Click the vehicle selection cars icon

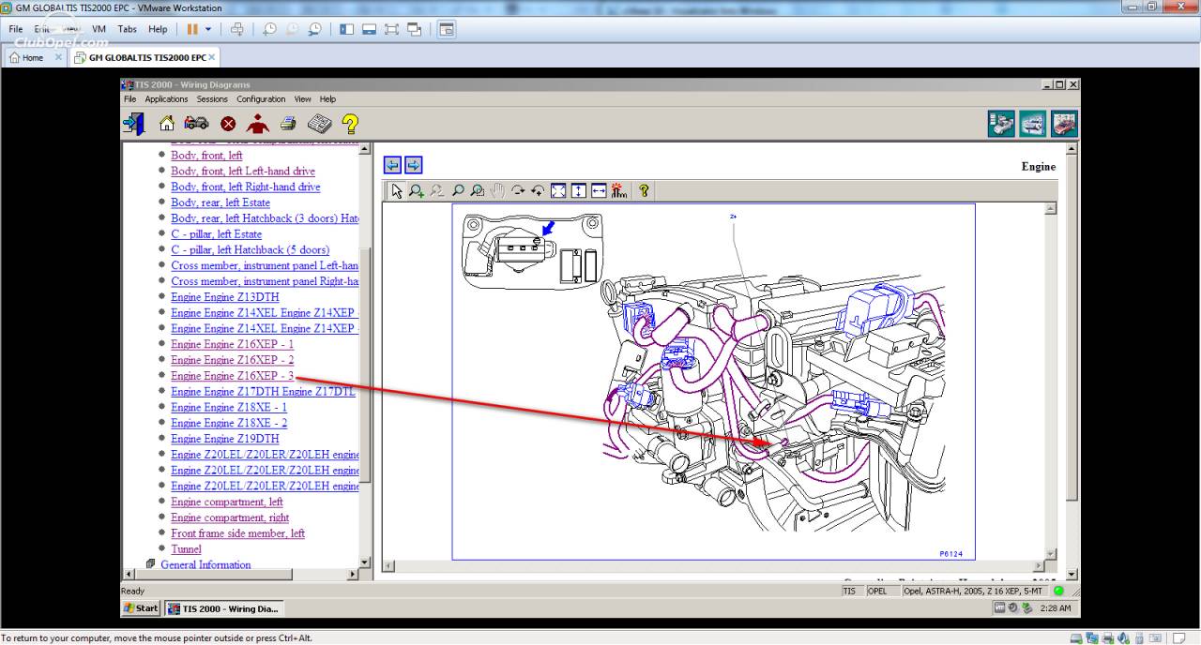coord(196,123)
